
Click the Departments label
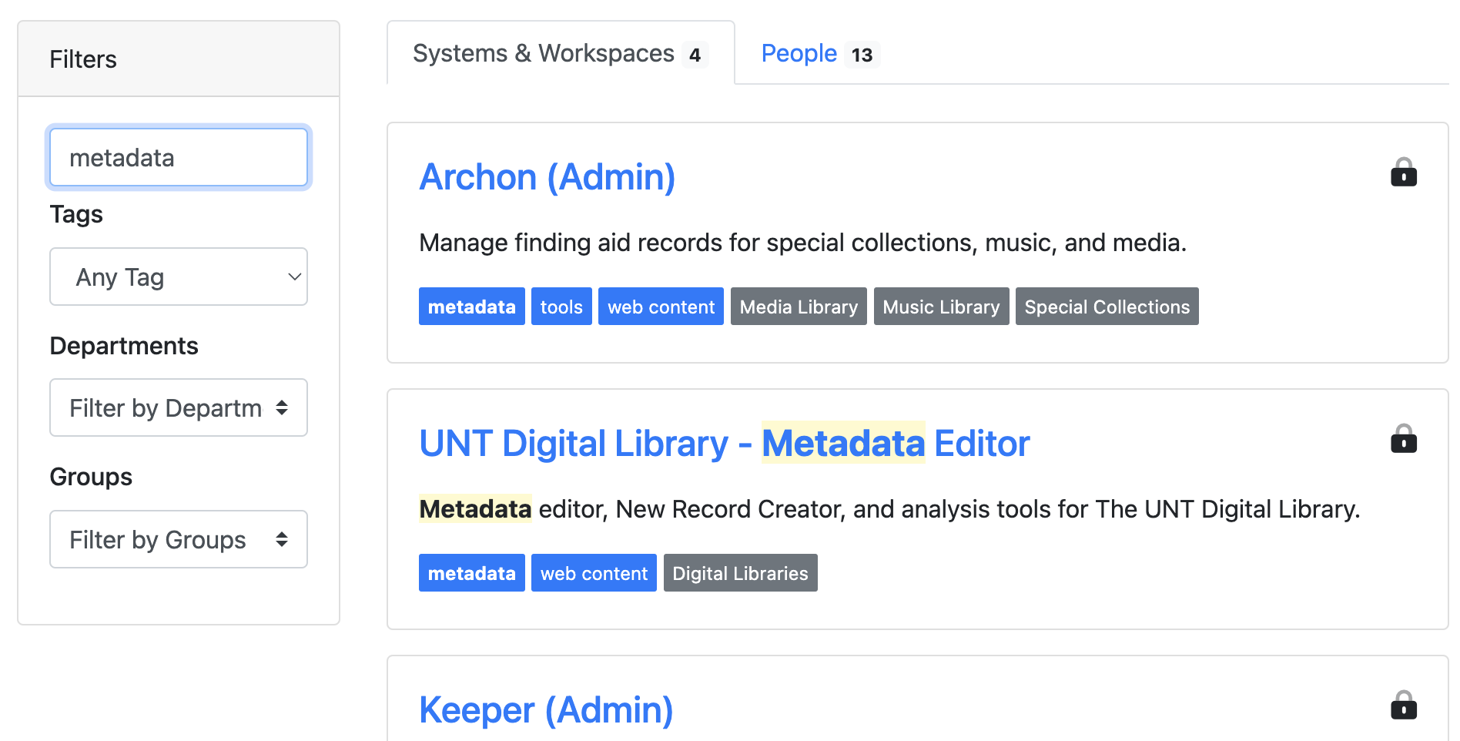pos(124,346)
